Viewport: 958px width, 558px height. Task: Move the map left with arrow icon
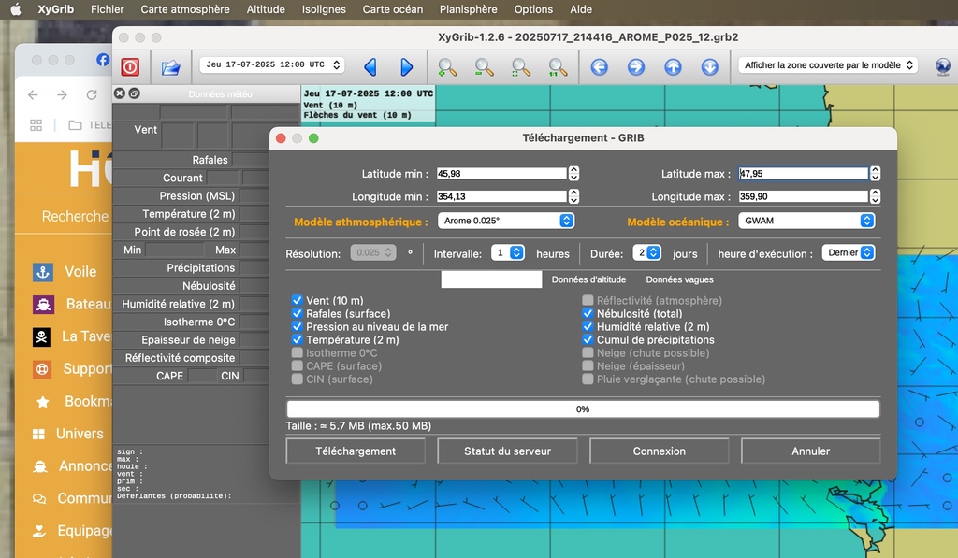pos(600,66)
